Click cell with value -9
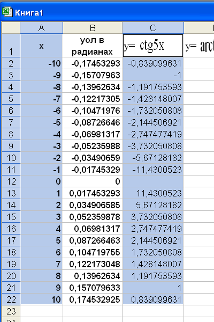Image resolution: width=214 pixels, height=322 pixels. [x=42, y=75]
